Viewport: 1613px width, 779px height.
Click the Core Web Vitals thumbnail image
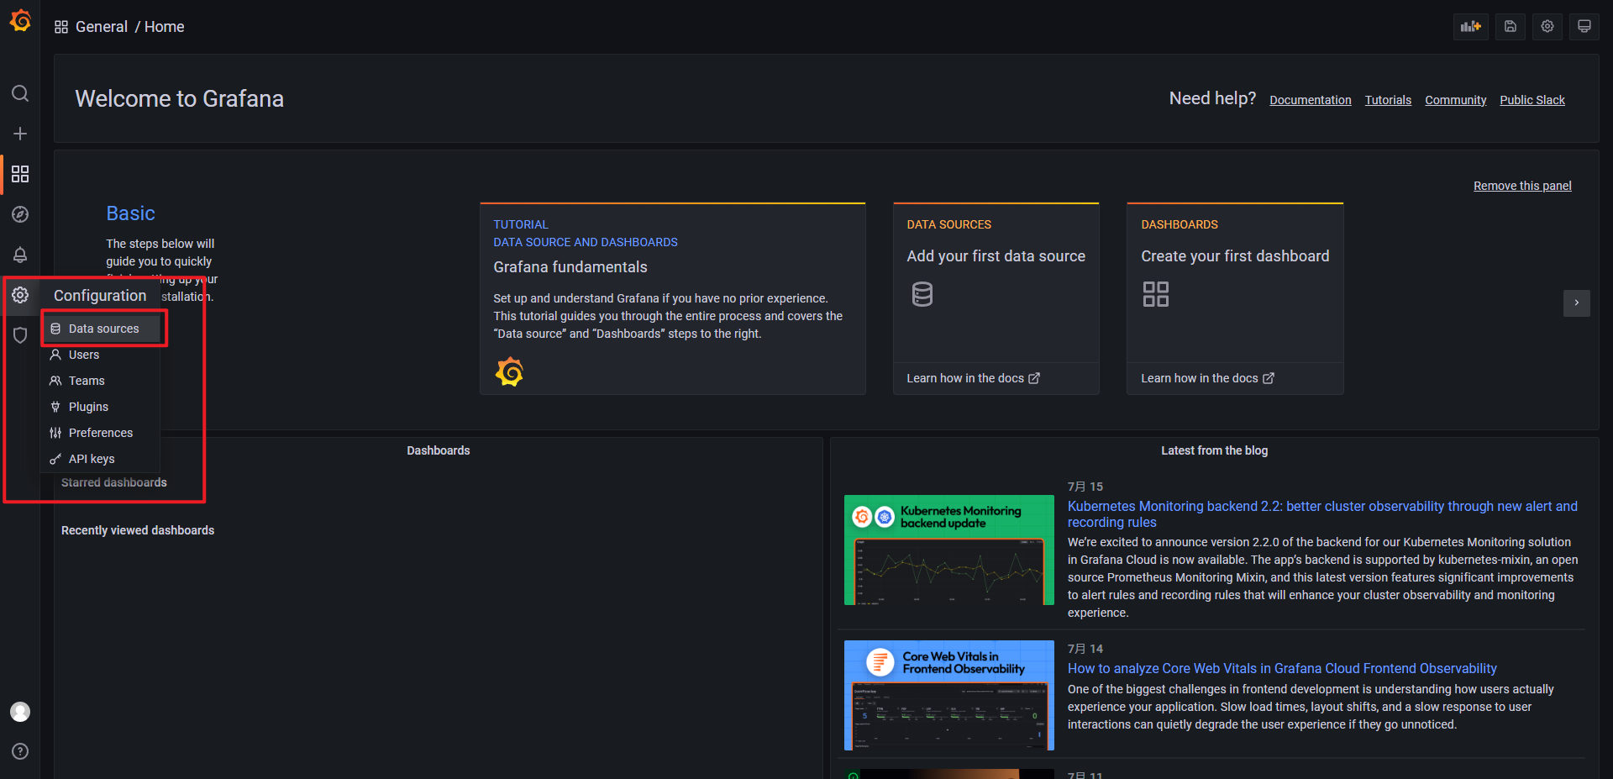(949, 695)
